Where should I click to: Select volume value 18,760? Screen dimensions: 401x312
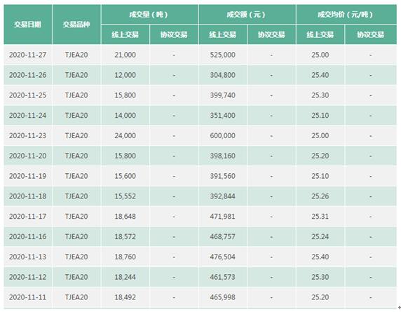pyautogui.click(x=125, y=257)
